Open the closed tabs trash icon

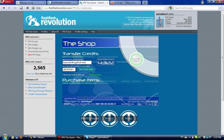pyautogui.click(x=202, y=2)
